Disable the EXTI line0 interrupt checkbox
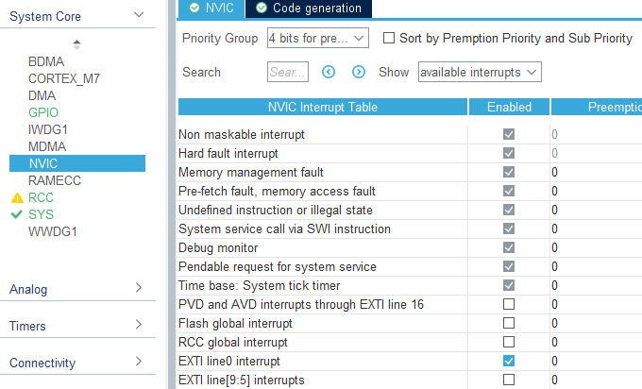This screenshot has height=389, width=642. pos(509,361)
